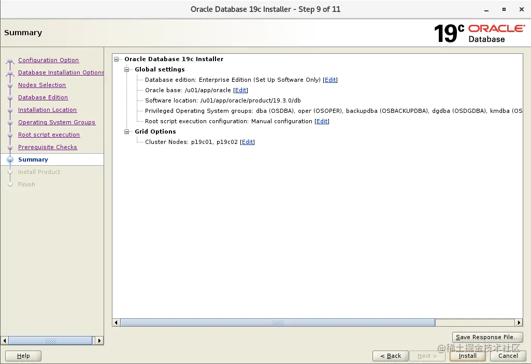Click the Global settings label
The image size is (531, 364).
[x=160, y=69]
